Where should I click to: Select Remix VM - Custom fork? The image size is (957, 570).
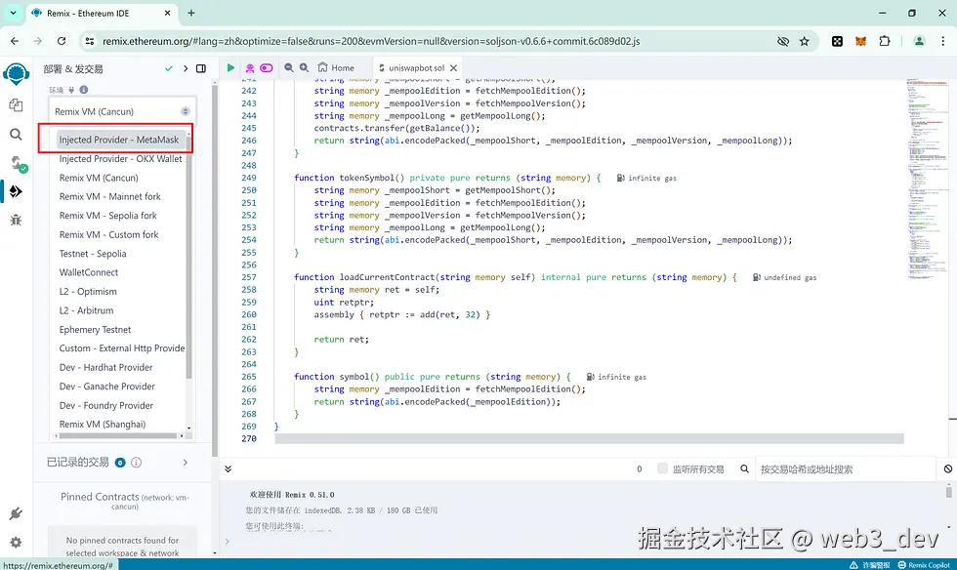[108, 234]
